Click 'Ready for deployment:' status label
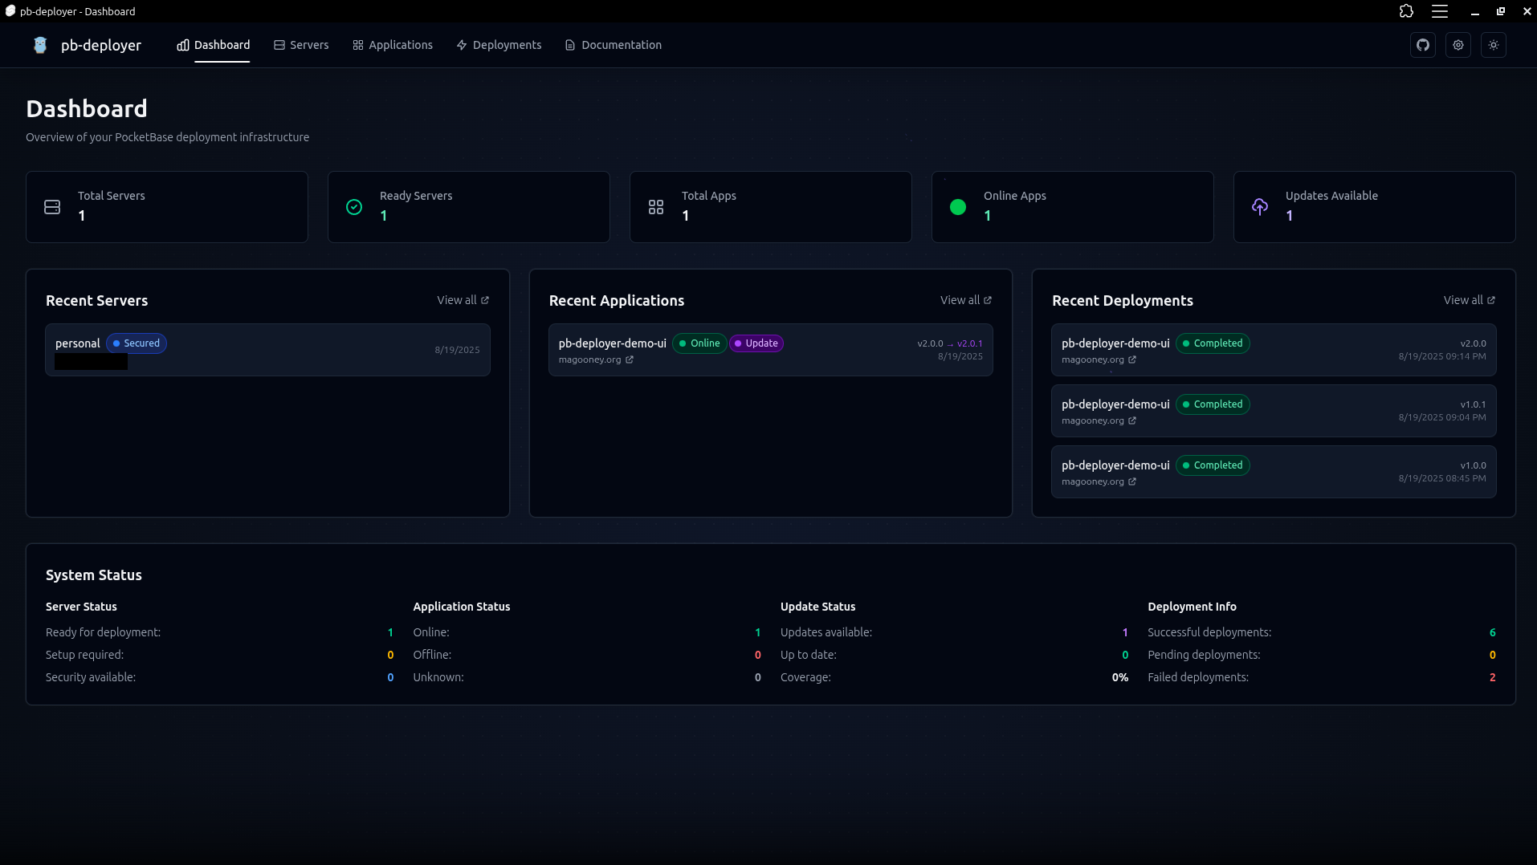The width and height of the screenshot is (1537, 865). (x=103, y=632)
